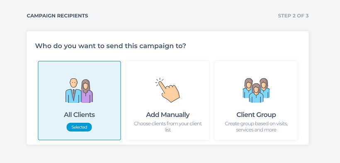Image resolution: width=340 pixels, height=163 pixels.
Task: Click the back-left woman in group icon
Action: 248,88
